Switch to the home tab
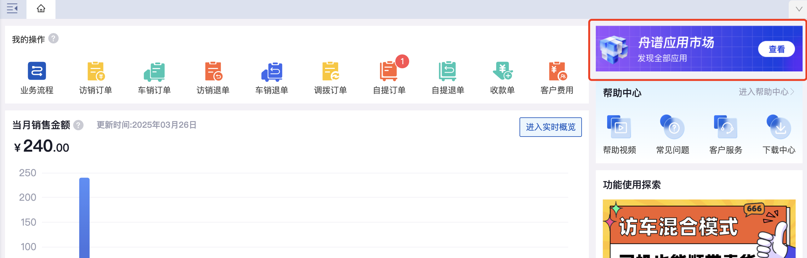The width and height of the screenshot is (807, 258). pos(41,9)
